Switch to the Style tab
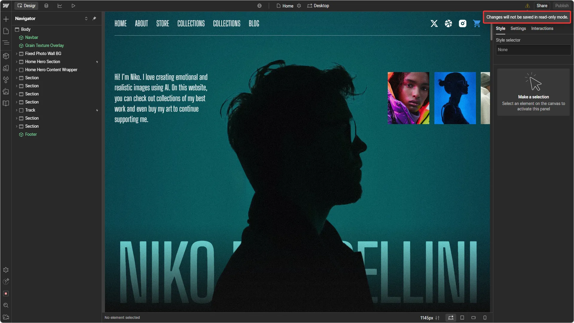This screenshot has width=574, height=323. coord(500,28)
